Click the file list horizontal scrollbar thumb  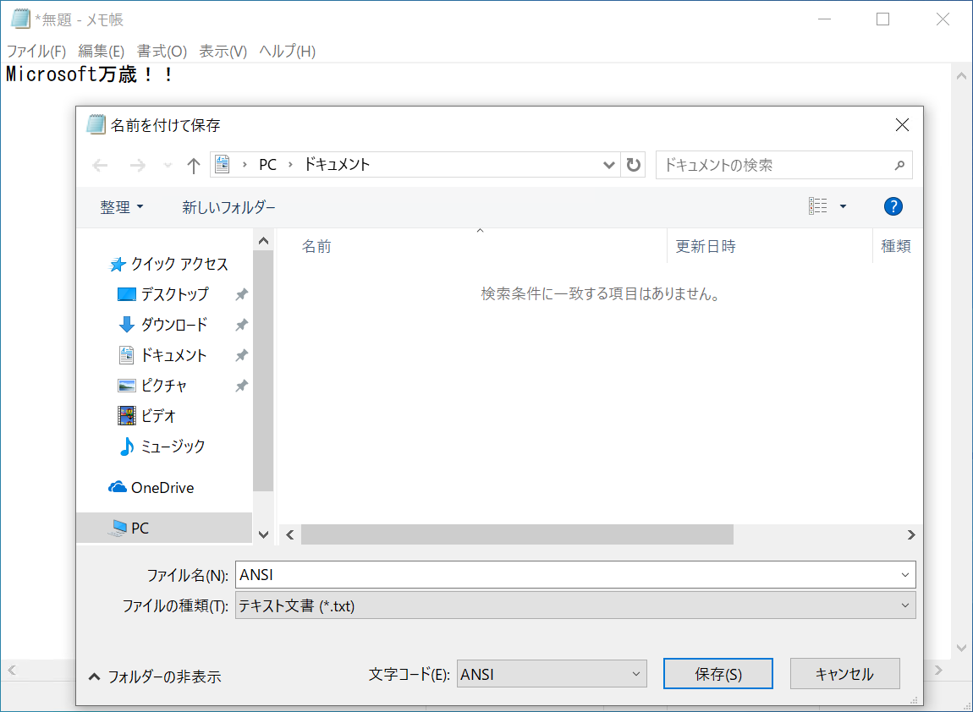(x=517, y=534)
